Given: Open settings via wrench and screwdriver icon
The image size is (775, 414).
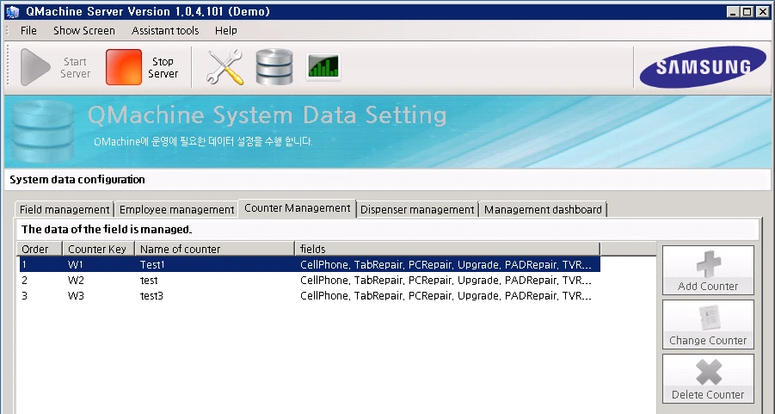Looking at the screenshot, I should (x=225, y=67).
